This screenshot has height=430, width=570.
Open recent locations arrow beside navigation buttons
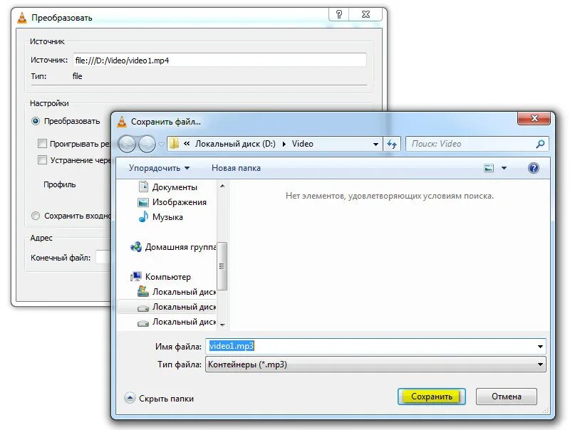pyautogui.click(x=161, y=145)
